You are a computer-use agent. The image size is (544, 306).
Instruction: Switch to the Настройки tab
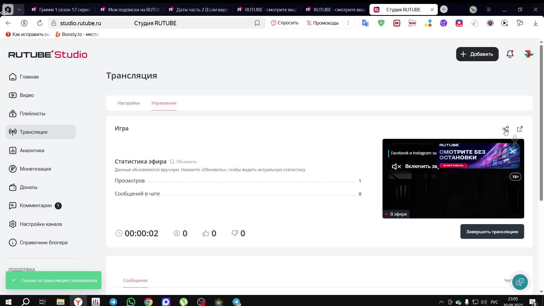point(129,103)
